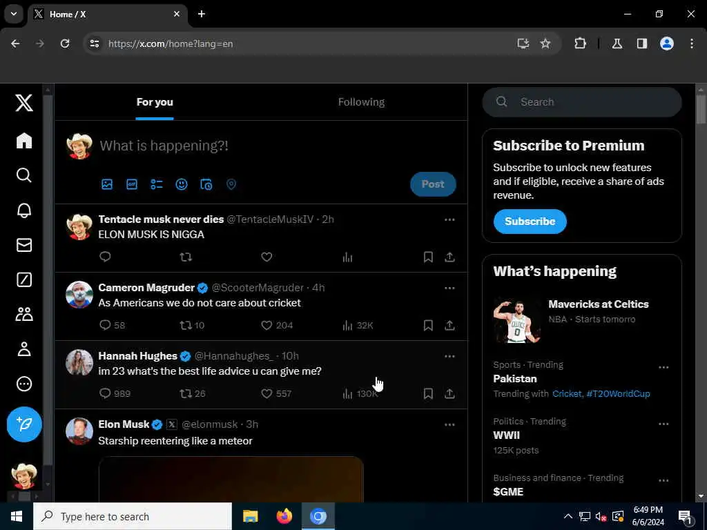Reply to Tentacle musk never dies post
Screen dimensions: 707x530
point(105,257)
